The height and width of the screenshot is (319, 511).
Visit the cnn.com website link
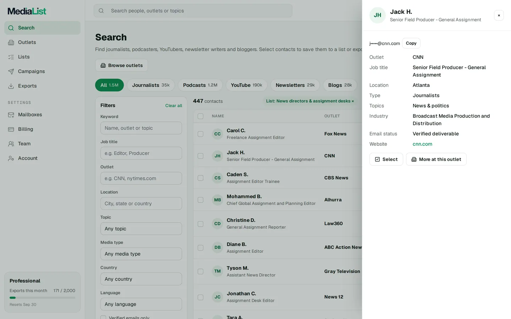click(x=422, y=144)
